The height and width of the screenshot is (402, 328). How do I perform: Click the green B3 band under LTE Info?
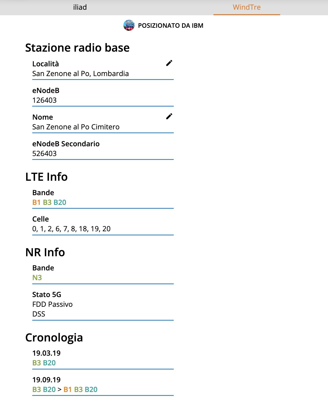pyautogui.click(x=47, y=202)
